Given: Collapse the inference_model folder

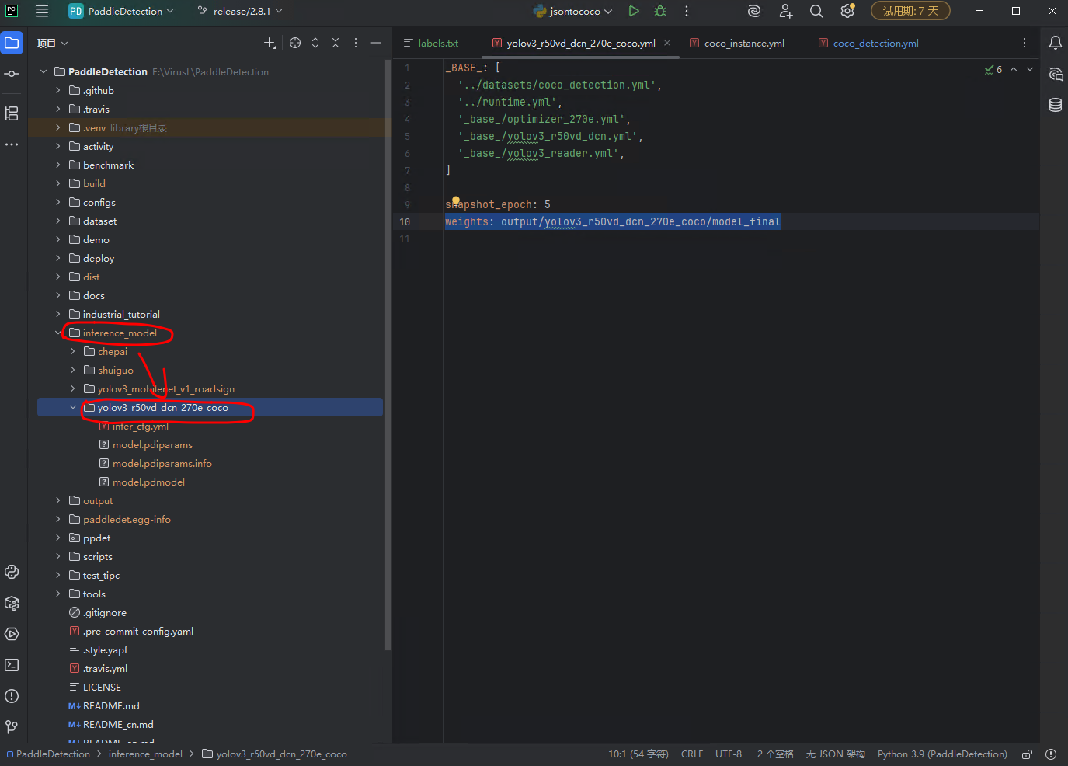Looking at the screenshot, I should pyautogui.click(x=58, y=333).
